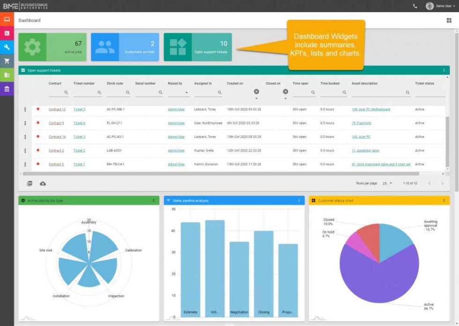Expand Closed on filter arrow
459x326 pixels.
pos(285,99)
